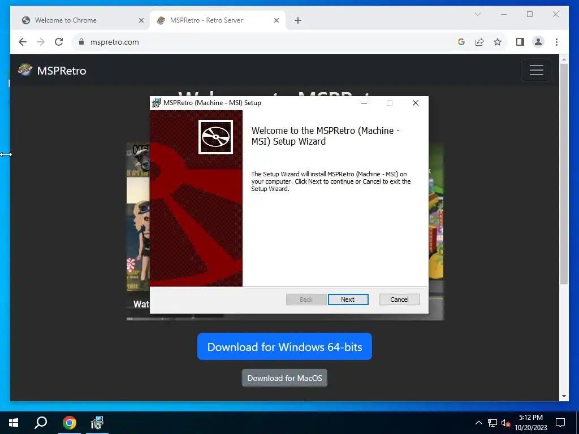Close the MSPRetro Setup dialog
Image resolution: width=579 pixels, height=434 pixels.
416,103
